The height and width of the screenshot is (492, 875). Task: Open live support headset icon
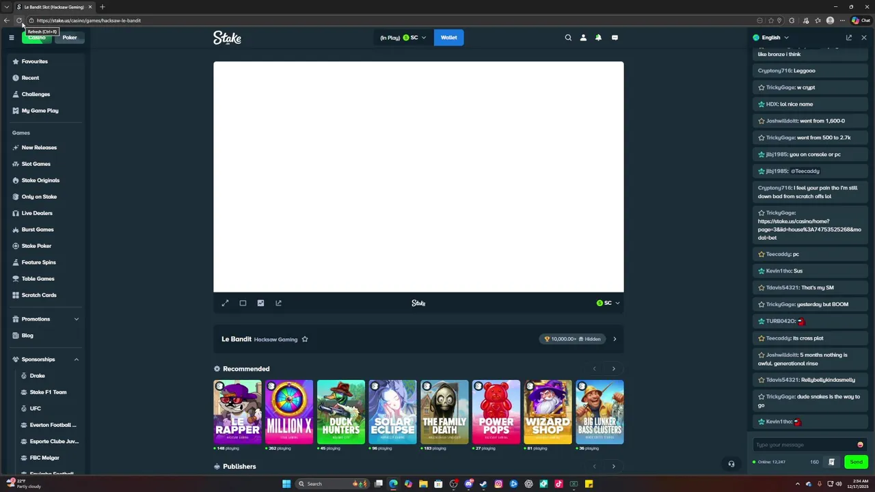(731, 464)
